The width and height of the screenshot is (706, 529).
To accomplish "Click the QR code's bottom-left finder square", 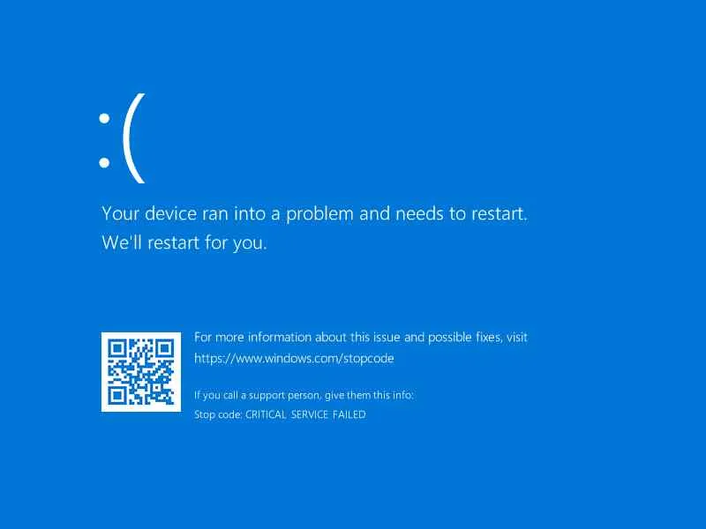I will pyautogui.click(x=117, y=395).
